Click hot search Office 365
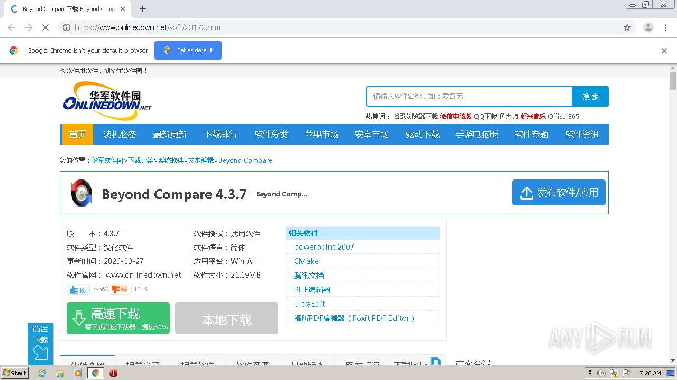Screen dimensions: 677x380 (x=563, y=117)
